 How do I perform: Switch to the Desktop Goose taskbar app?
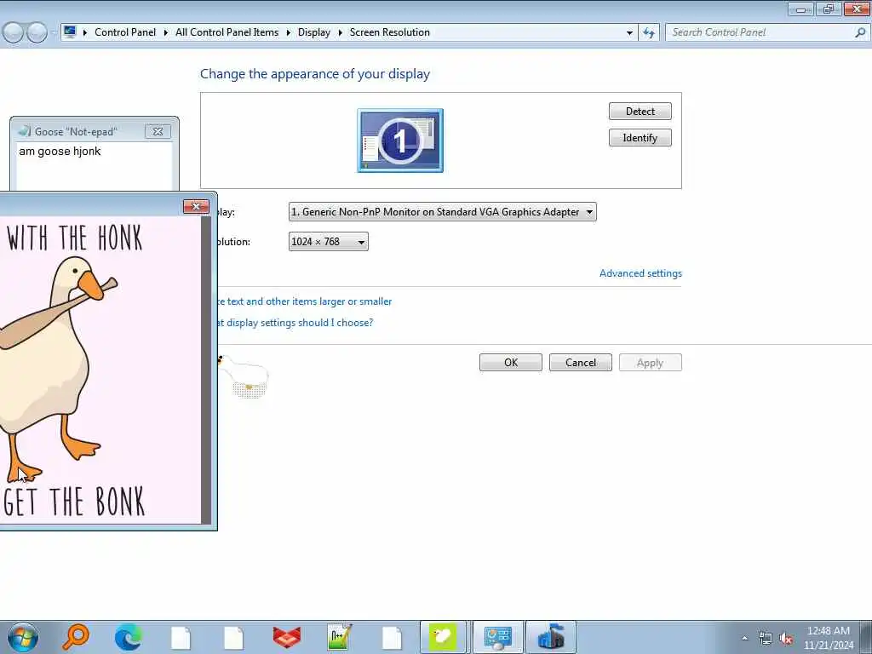tap(443, 637)
